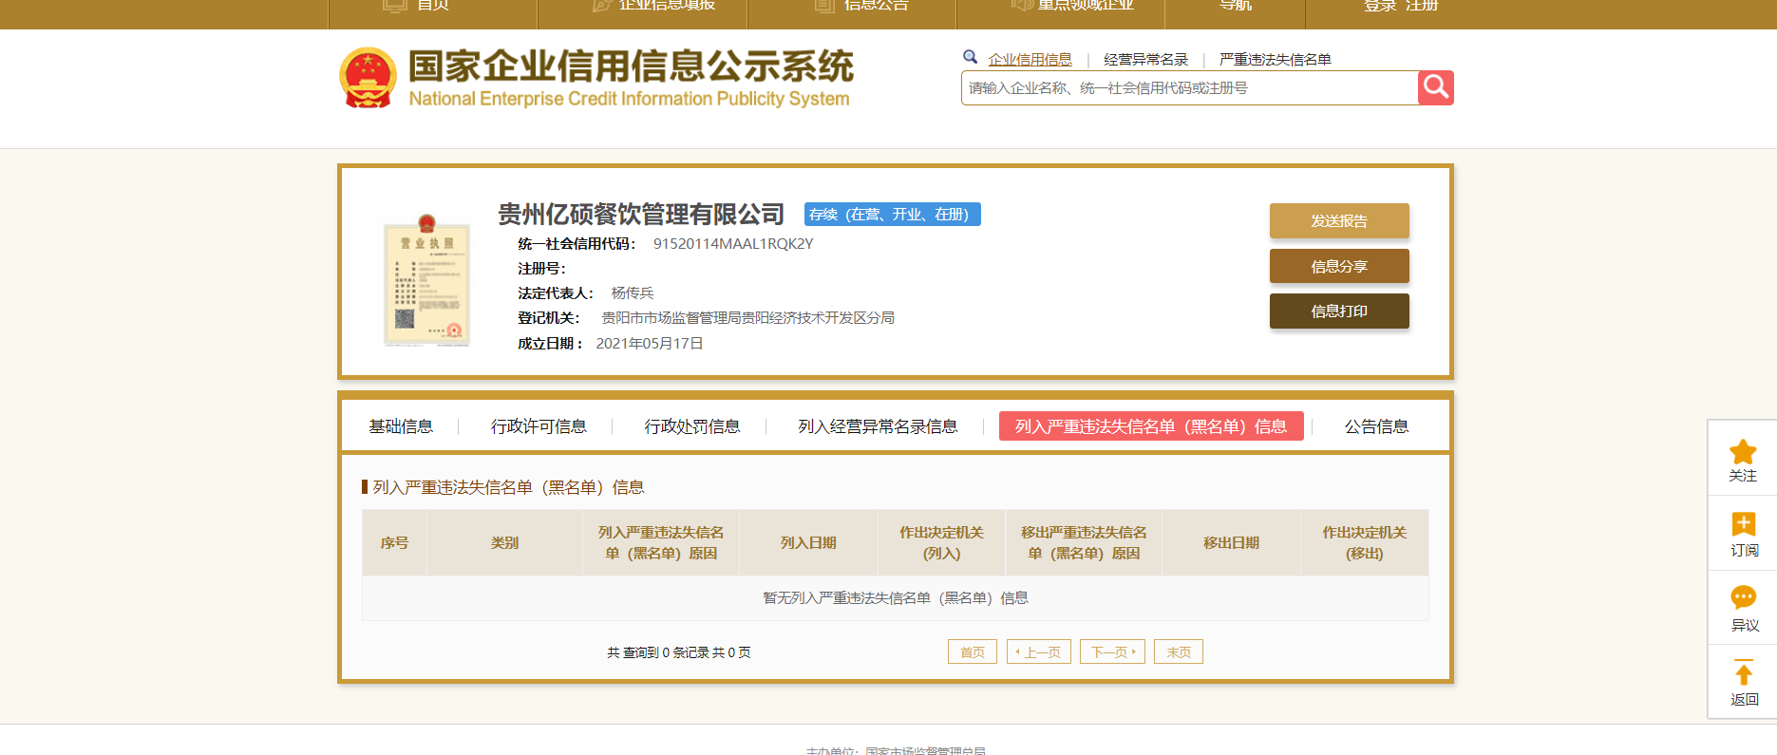
Task: Click the small blue magnifier icon
Action: coord(970,57)
